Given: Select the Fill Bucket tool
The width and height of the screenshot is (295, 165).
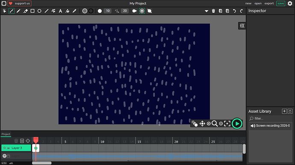Looking at the screenshot, I should pyautogui.click(x=68, y=11).
